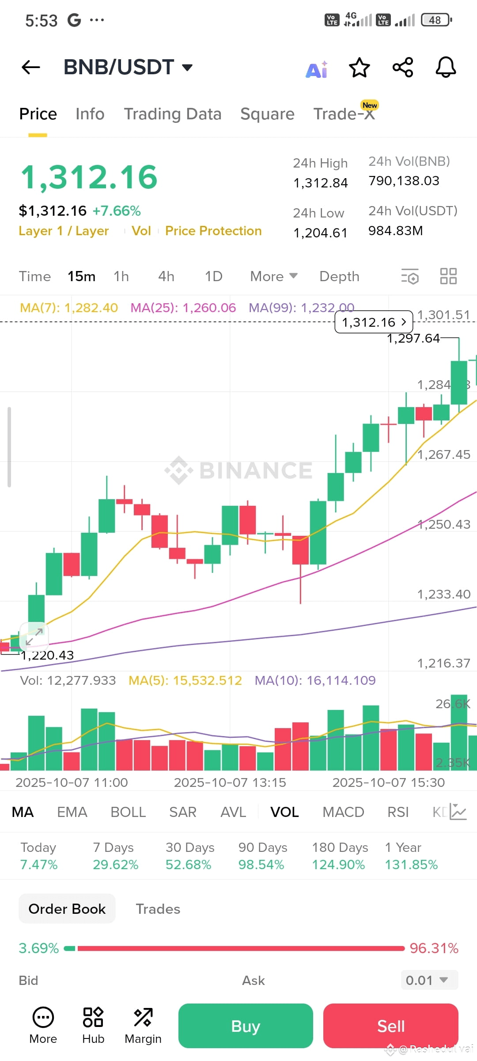
Task: Toggle the MACD indicator
Action: [x=343, y=812]
